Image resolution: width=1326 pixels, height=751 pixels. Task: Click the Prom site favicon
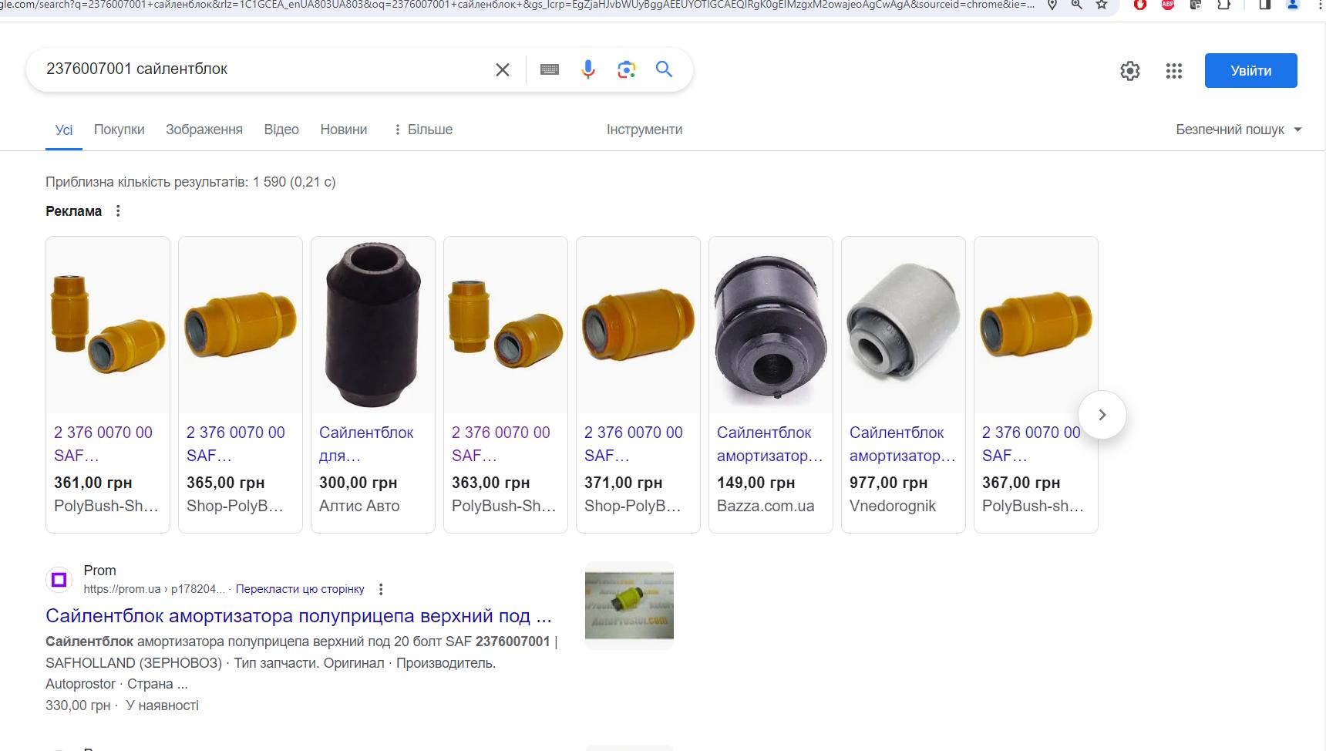(x=59, y=580)
